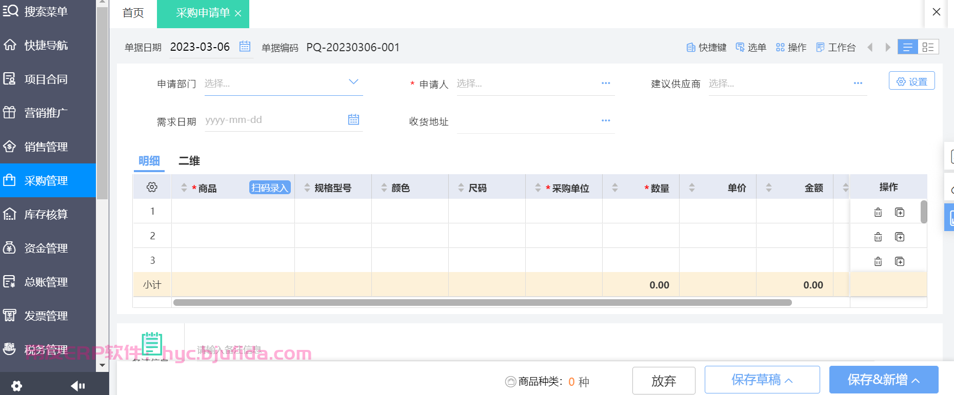Open the 操作 toolbar menu

click(791, 47)
